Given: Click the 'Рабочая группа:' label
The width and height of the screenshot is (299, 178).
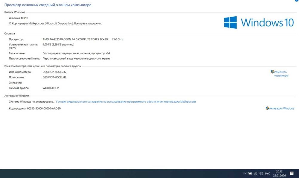Looking at the screenshot, I should (x=19, y=88).
